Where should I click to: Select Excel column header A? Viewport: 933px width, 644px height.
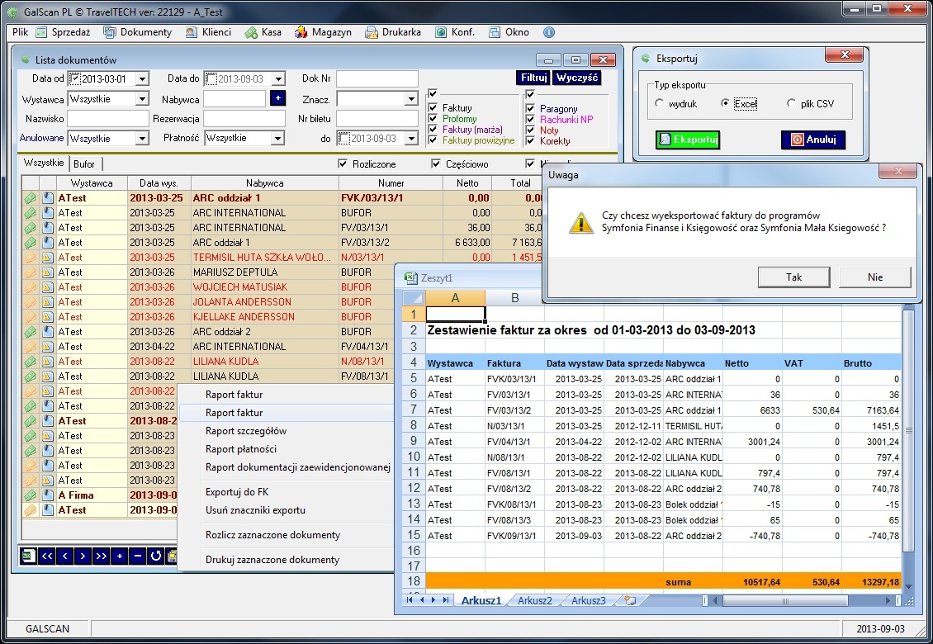(455, 297)
